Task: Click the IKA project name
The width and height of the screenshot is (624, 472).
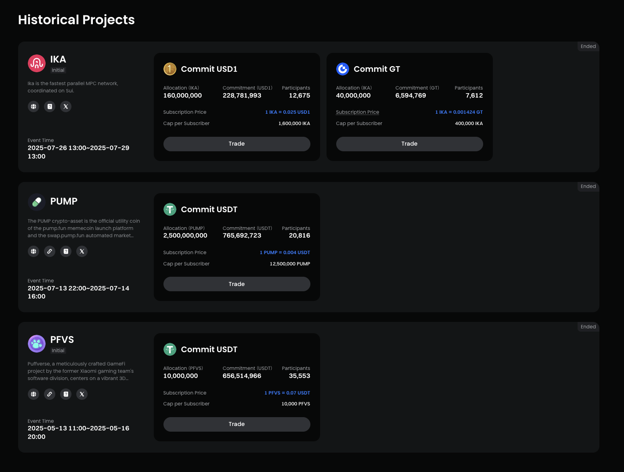Action: [x=58, y=59]
